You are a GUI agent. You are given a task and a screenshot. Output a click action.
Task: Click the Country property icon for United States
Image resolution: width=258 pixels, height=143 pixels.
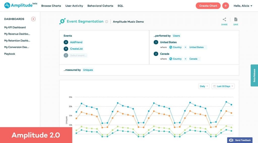pyautogui.click(x=171, y=47)
